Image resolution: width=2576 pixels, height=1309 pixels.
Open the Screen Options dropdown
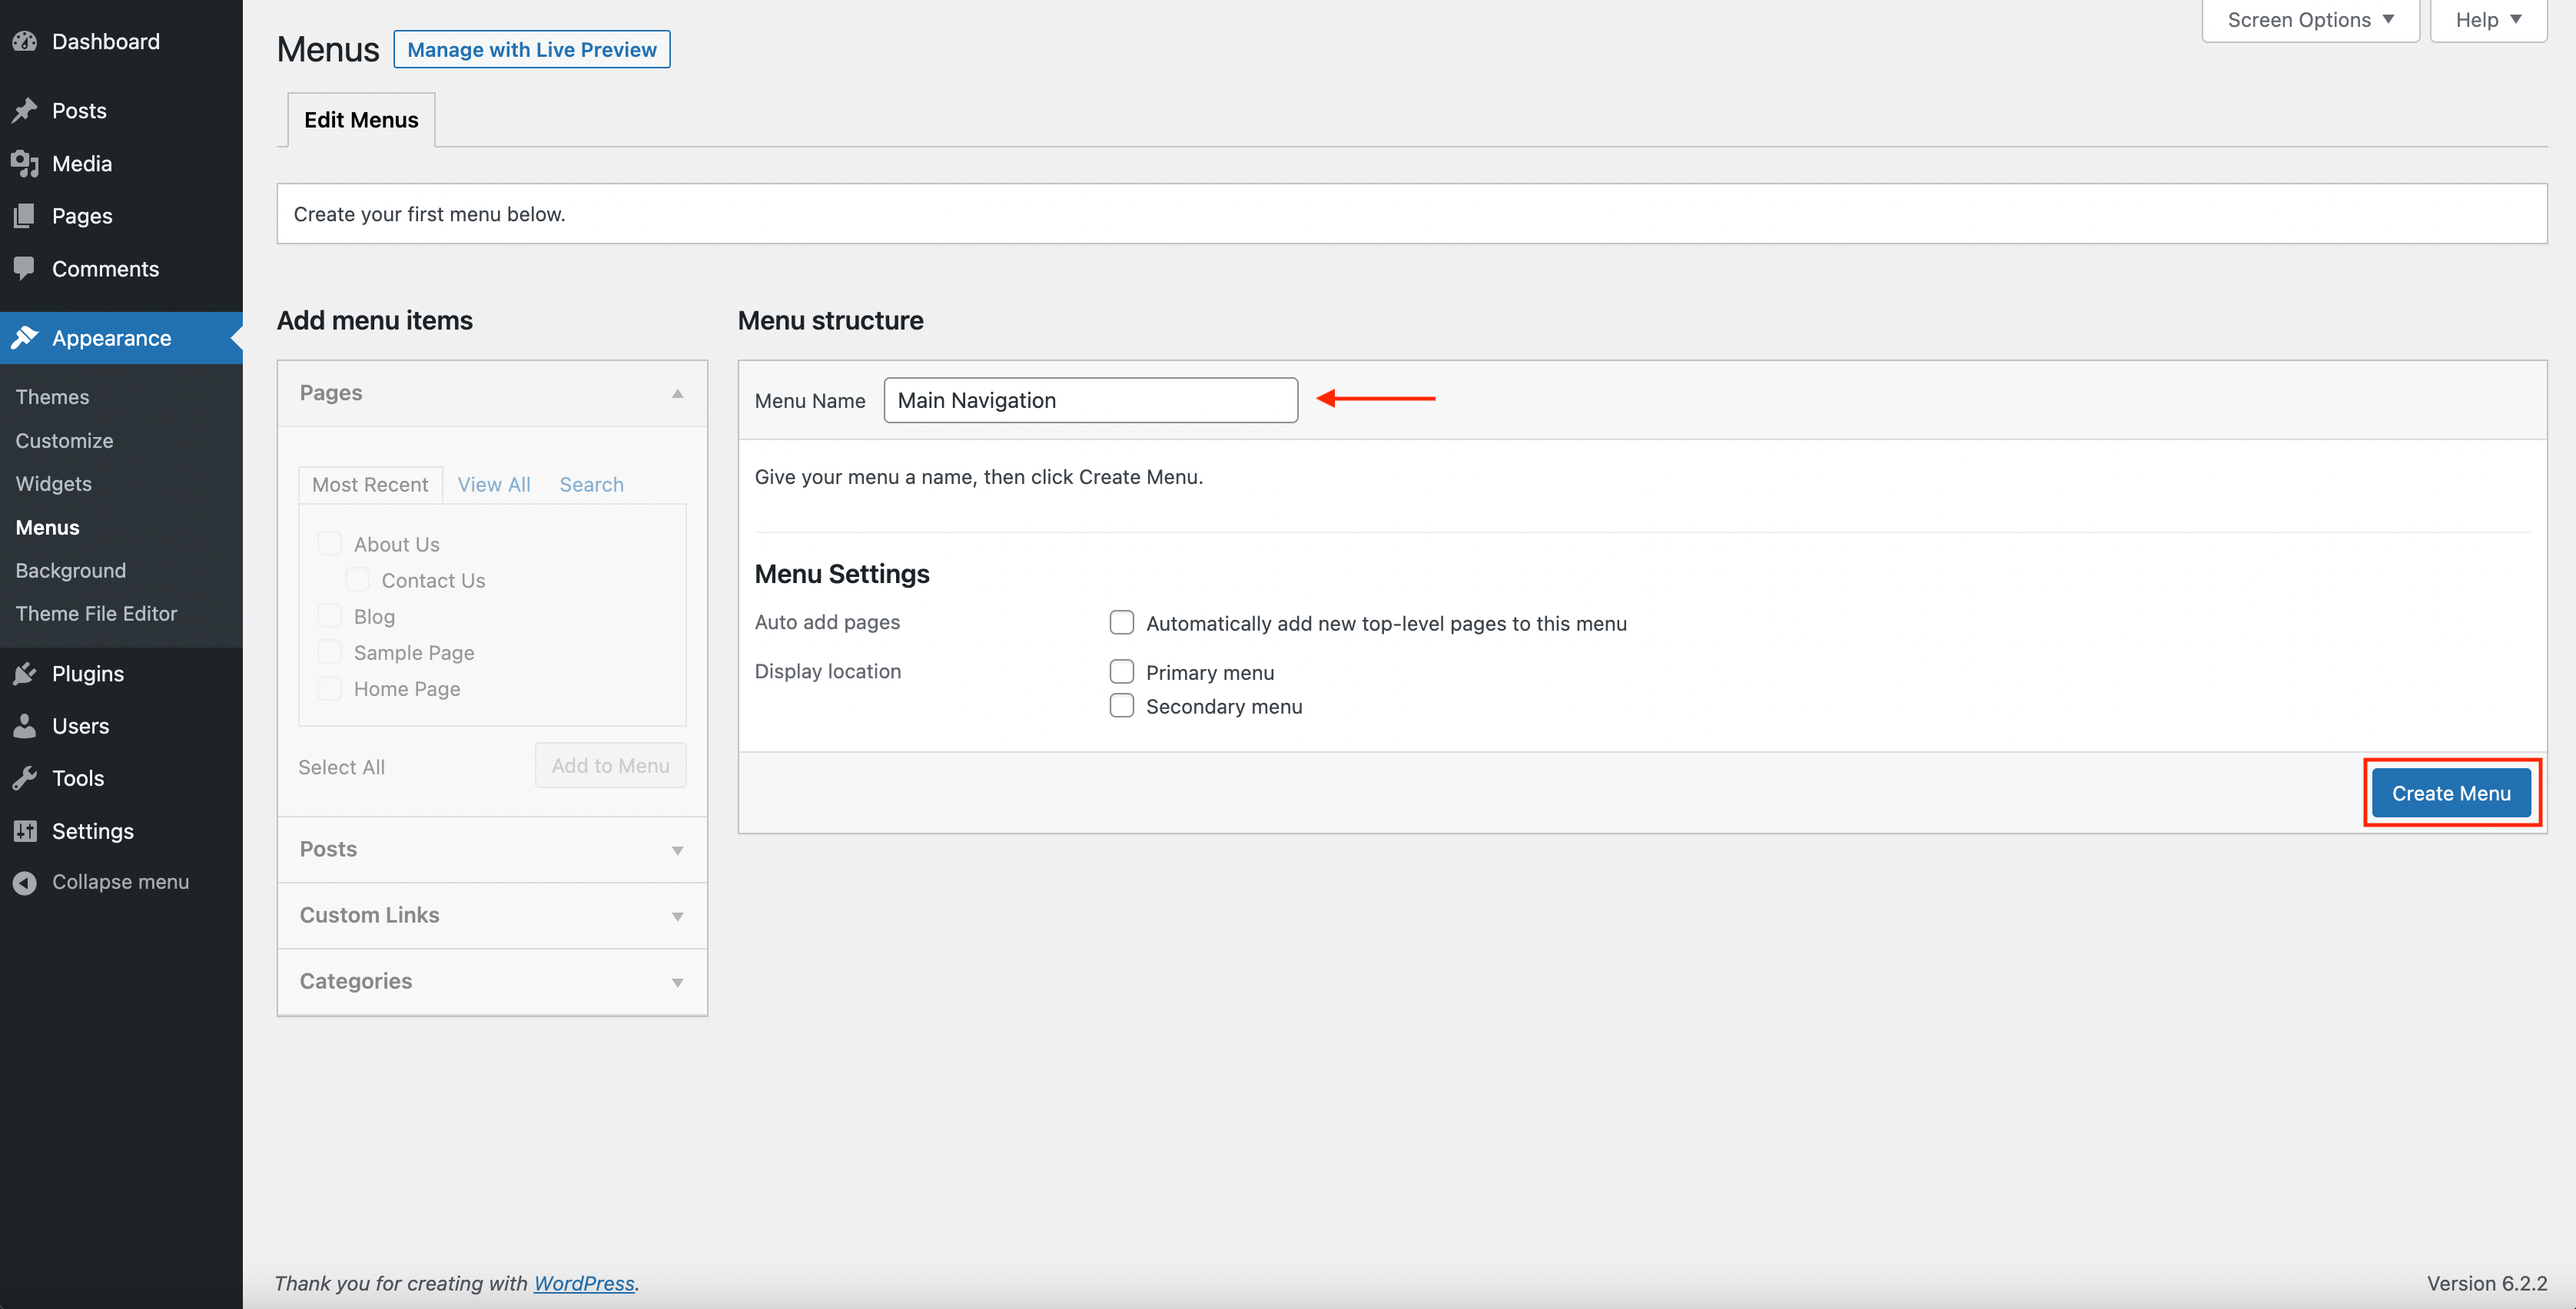pyautogui.click(x=2309, y=20)
